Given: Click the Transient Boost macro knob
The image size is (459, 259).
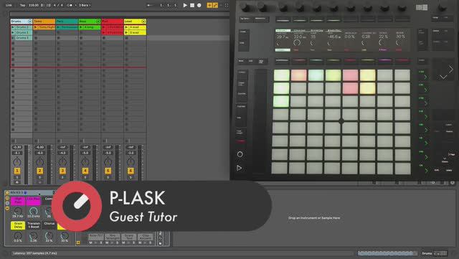Looking at the screenshot, I should (34, 235).
